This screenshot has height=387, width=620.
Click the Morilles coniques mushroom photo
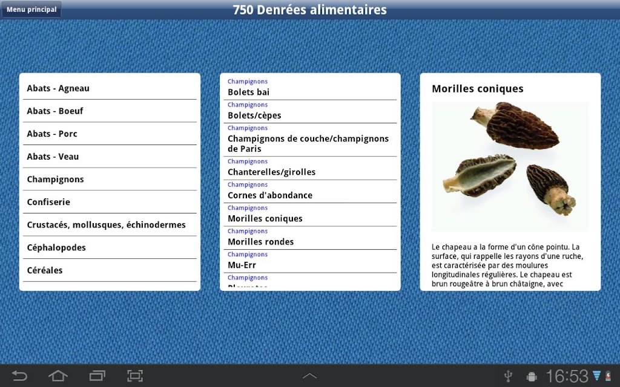(510, 166)
